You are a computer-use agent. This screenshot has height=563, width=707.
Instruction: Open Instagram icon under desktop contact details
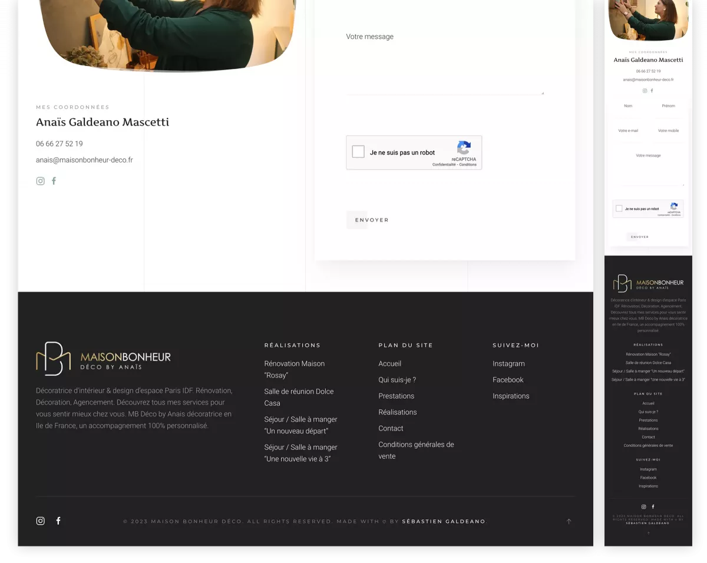click(40, 181)
